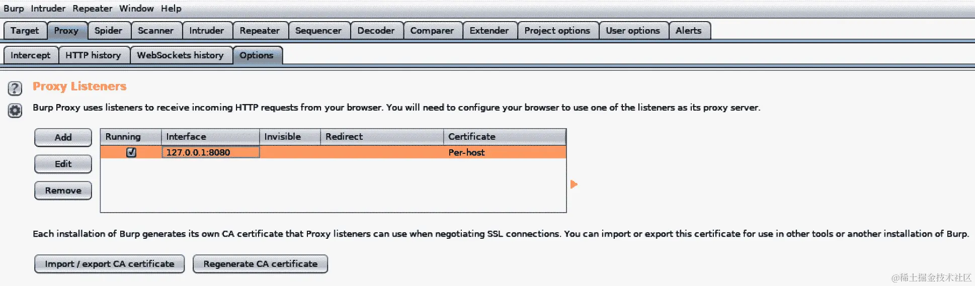Expand the orange arrow beside listeners table
This screenshot has height=286, width=975.
[x=574, y=184]
